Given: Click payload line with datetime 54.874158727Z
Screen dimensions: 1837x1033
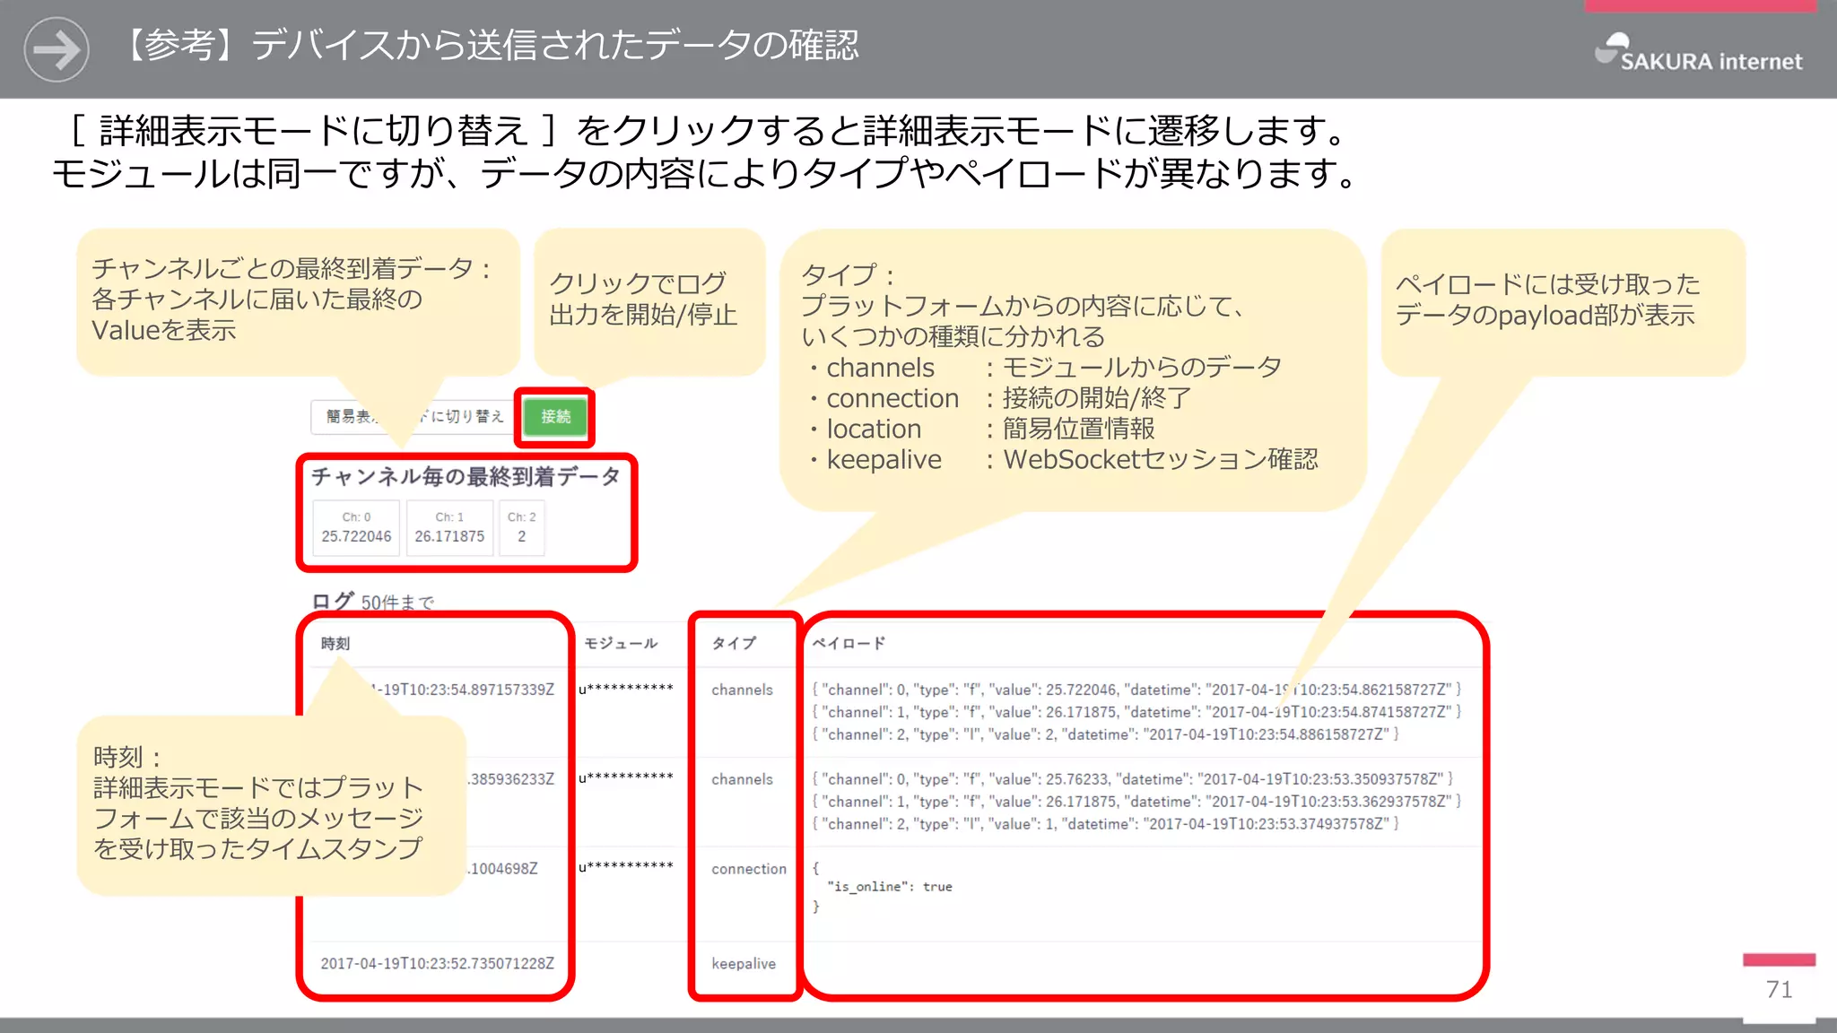Looking at the screenshot, I should [x=1136, y=712].
